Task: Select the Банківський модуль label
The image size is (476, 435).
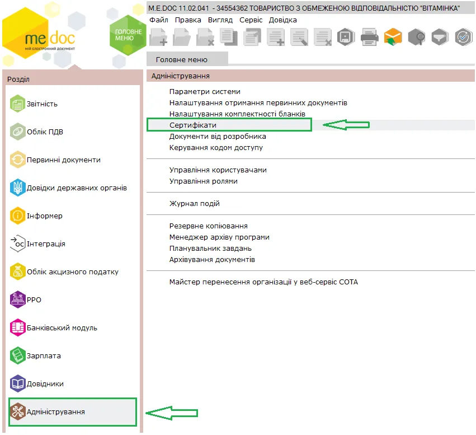Action: (x=62, y=328)
